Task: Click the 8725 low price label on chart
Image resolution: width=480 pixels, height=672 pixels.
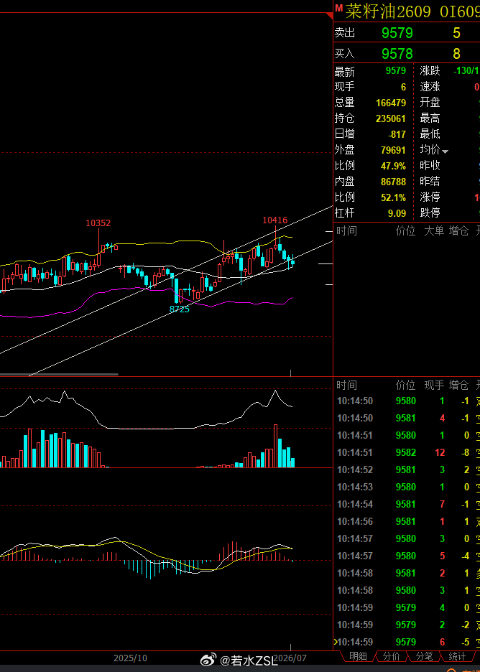Action: click(180, 309)
